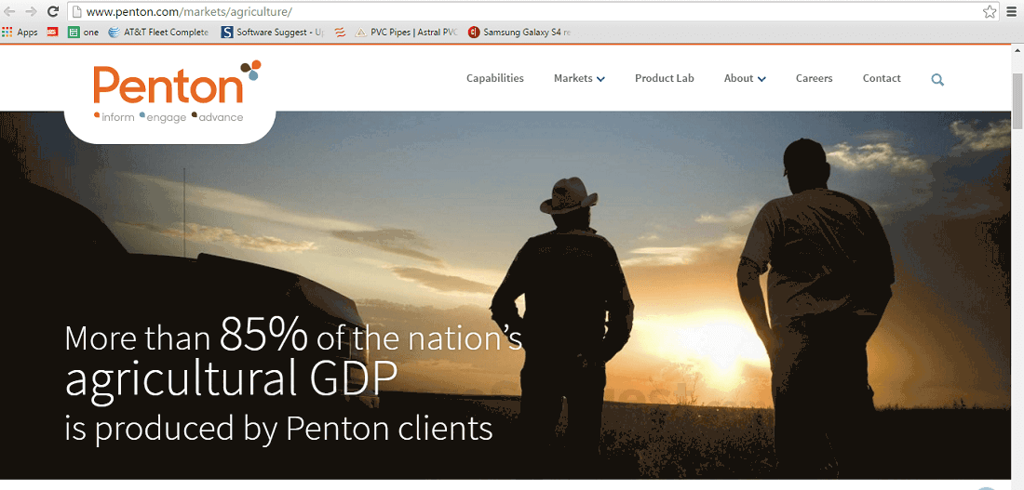Expand the Markets dropdown menu
Viewport: 1024px width, 490px height.
[x=579, y=78]
